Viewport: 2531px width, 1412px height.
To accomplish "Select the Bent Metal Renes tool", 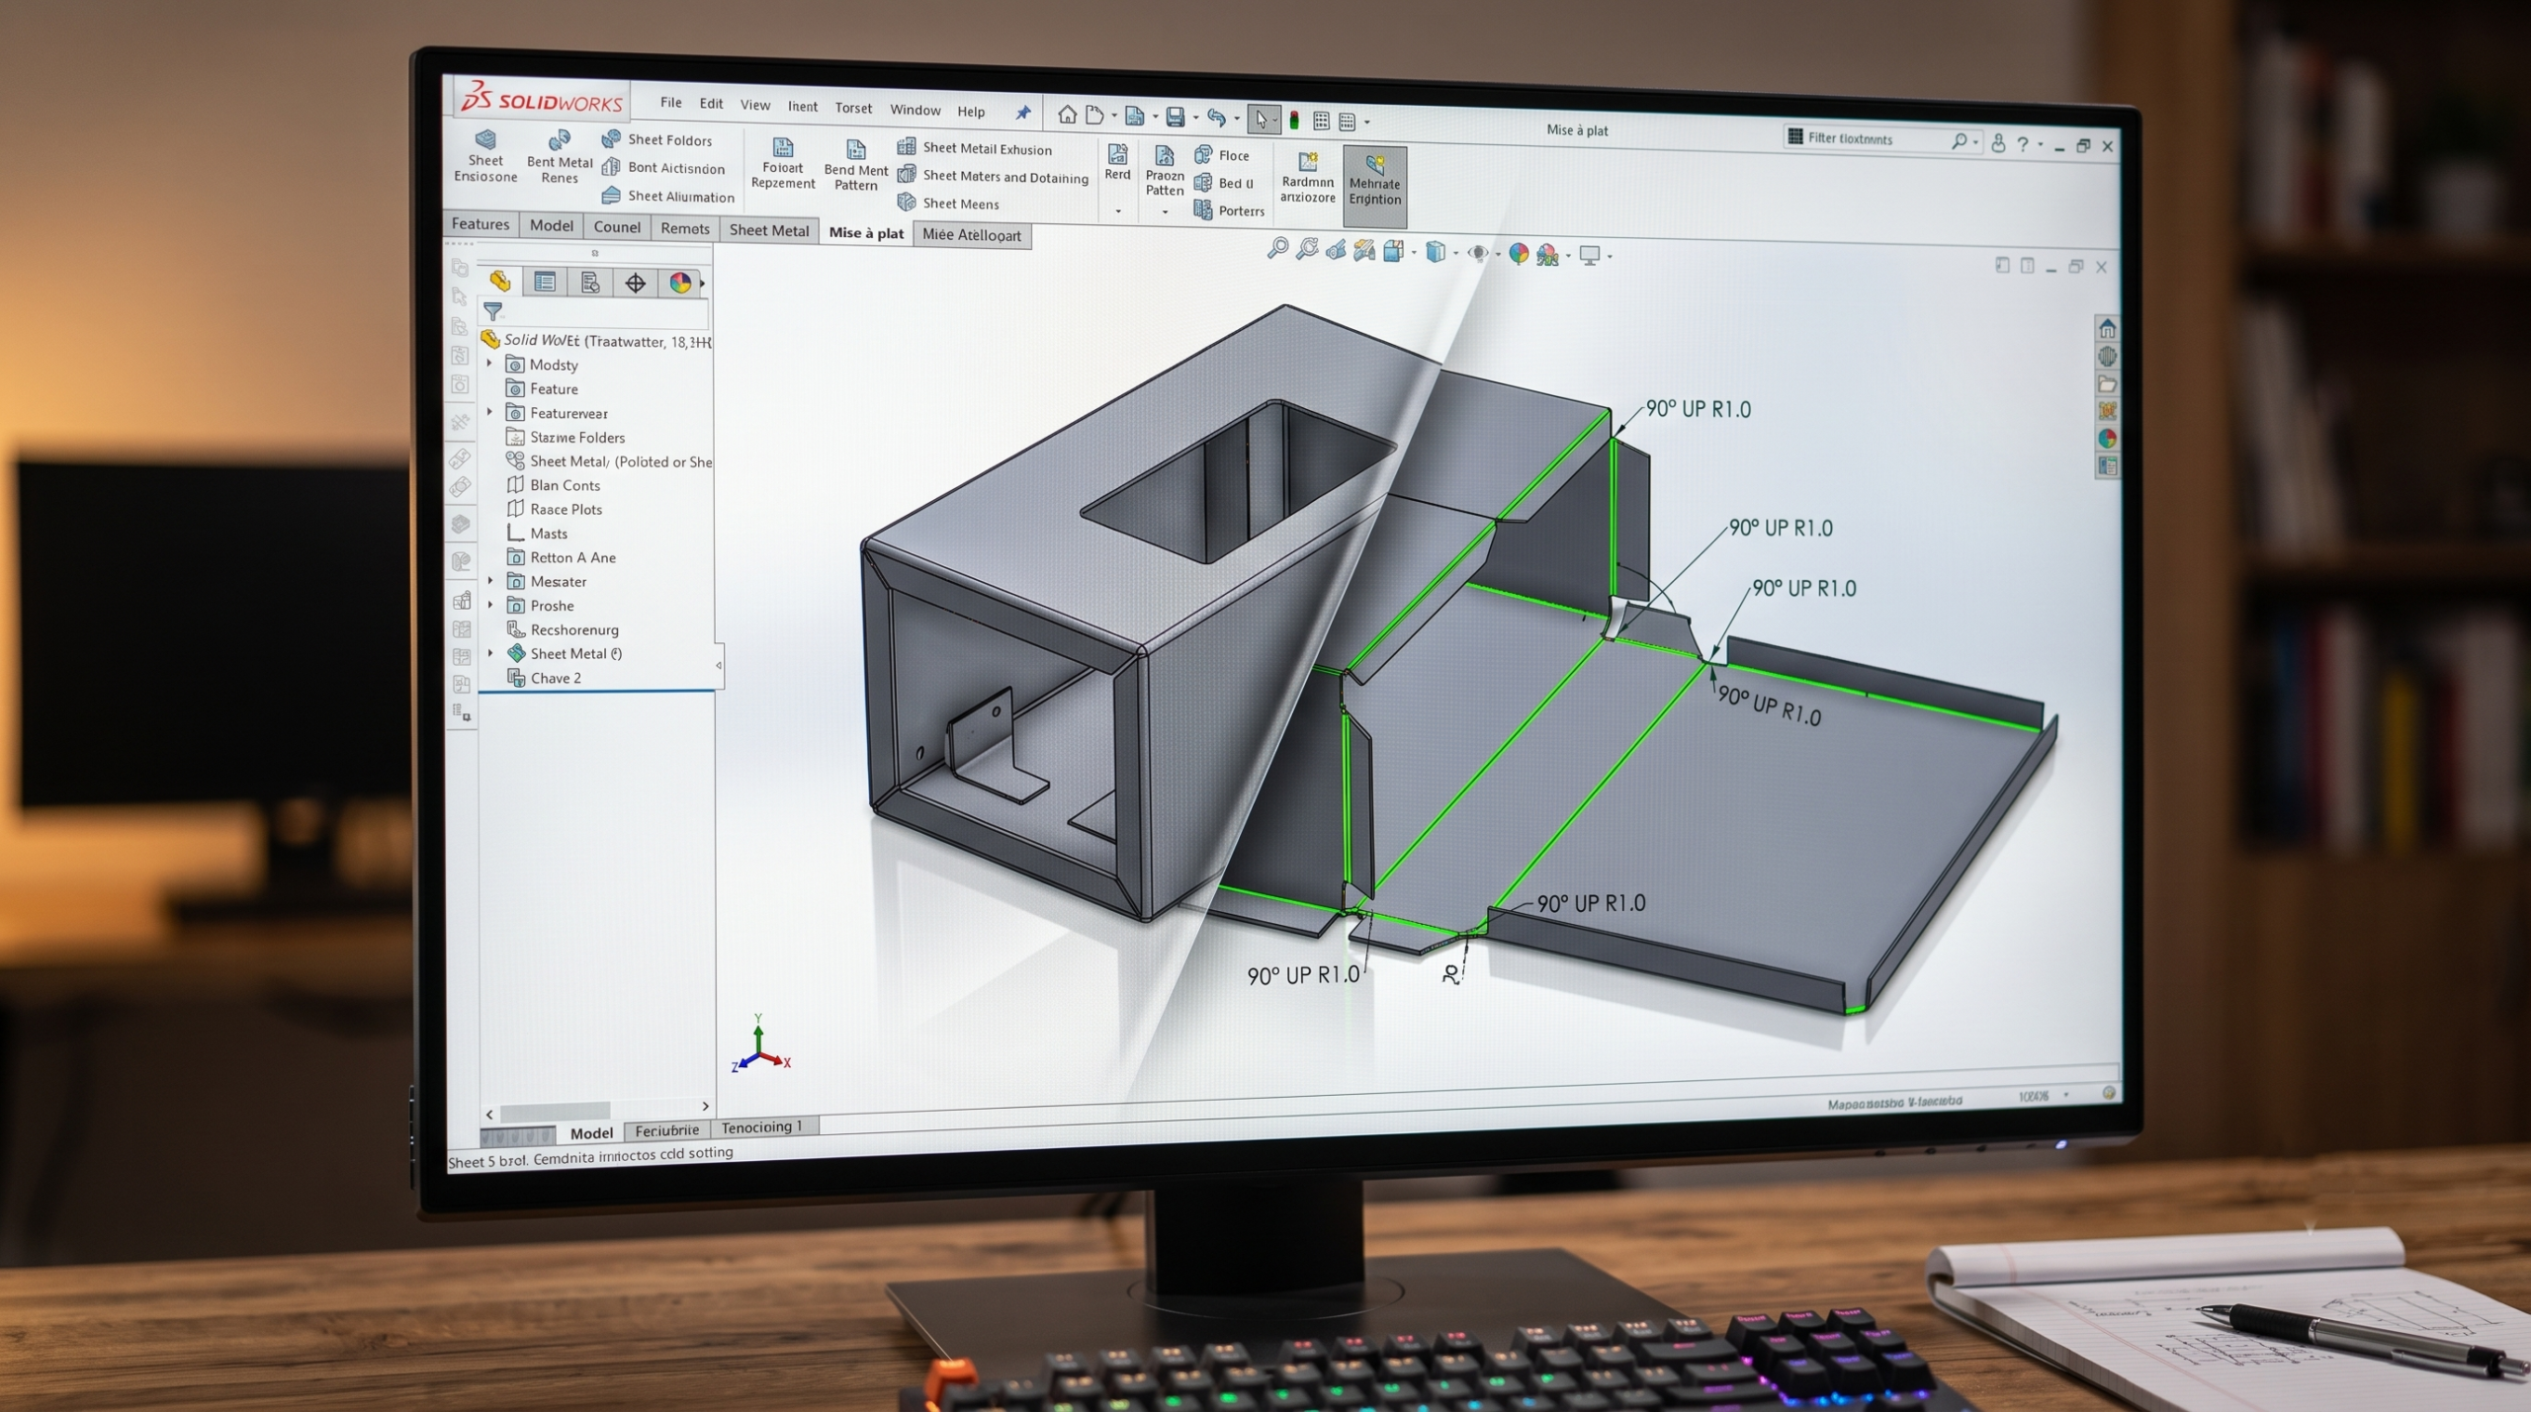I will coord(560,158).
